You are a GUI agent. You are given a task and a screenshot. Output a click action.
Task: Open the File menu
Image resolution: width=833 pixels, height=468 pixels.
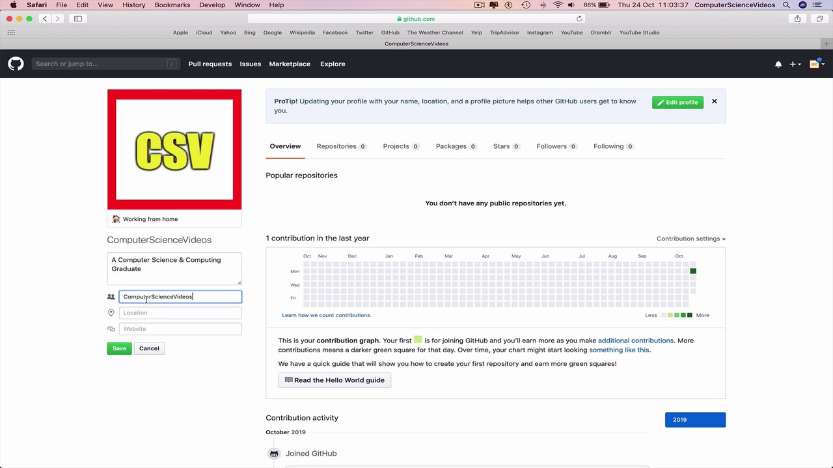pos(61,5)
